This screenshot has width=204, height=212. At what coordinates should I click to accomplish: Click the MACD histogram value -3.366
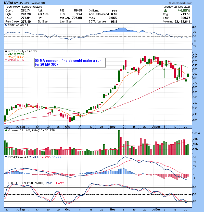(56, 157)
